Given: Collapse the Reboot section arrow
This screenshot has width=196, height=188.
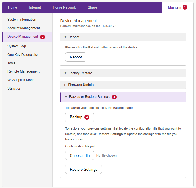Looking at the screenshot, I should click(65, 37).
